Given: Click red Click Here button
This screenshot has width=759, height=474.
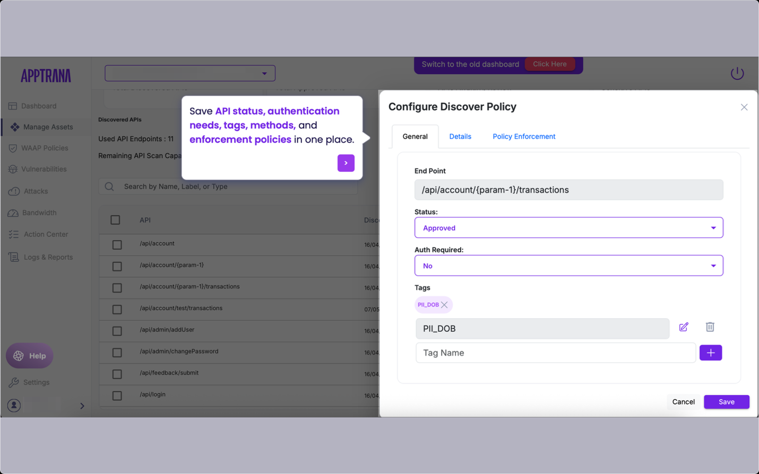Looking at the screenshot, I should click(x=550, y=64).
